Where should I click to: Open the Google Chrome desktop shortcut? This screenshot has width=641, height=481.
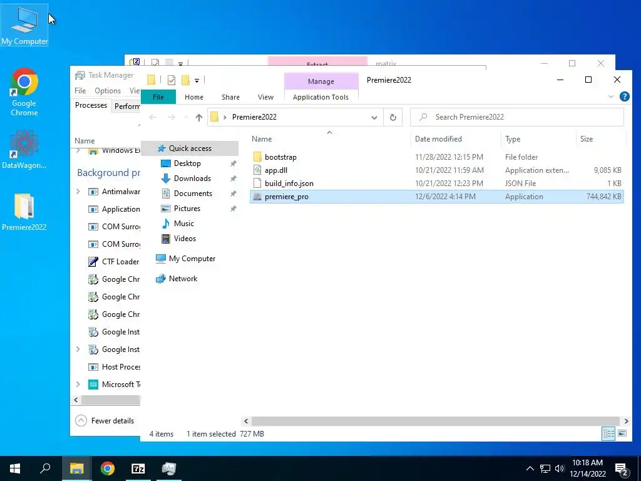(24, 92)
